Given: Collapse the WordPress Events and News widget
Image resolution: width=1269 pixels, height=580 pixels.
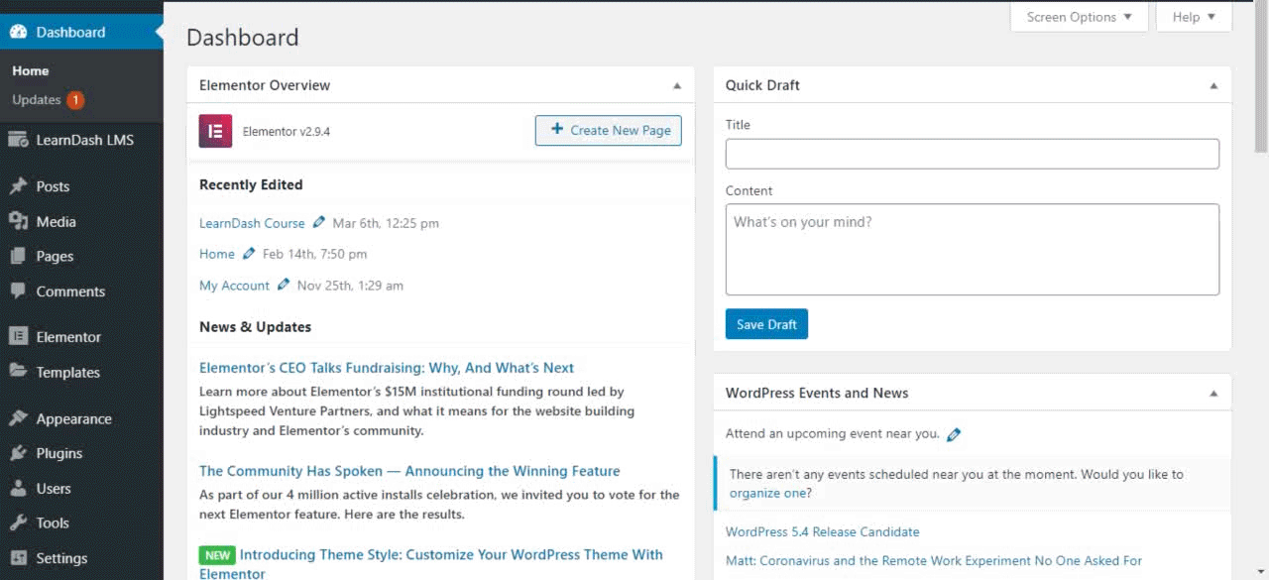Looking at the screenshot, I should pyautogui.click(x=1213, y=393).
